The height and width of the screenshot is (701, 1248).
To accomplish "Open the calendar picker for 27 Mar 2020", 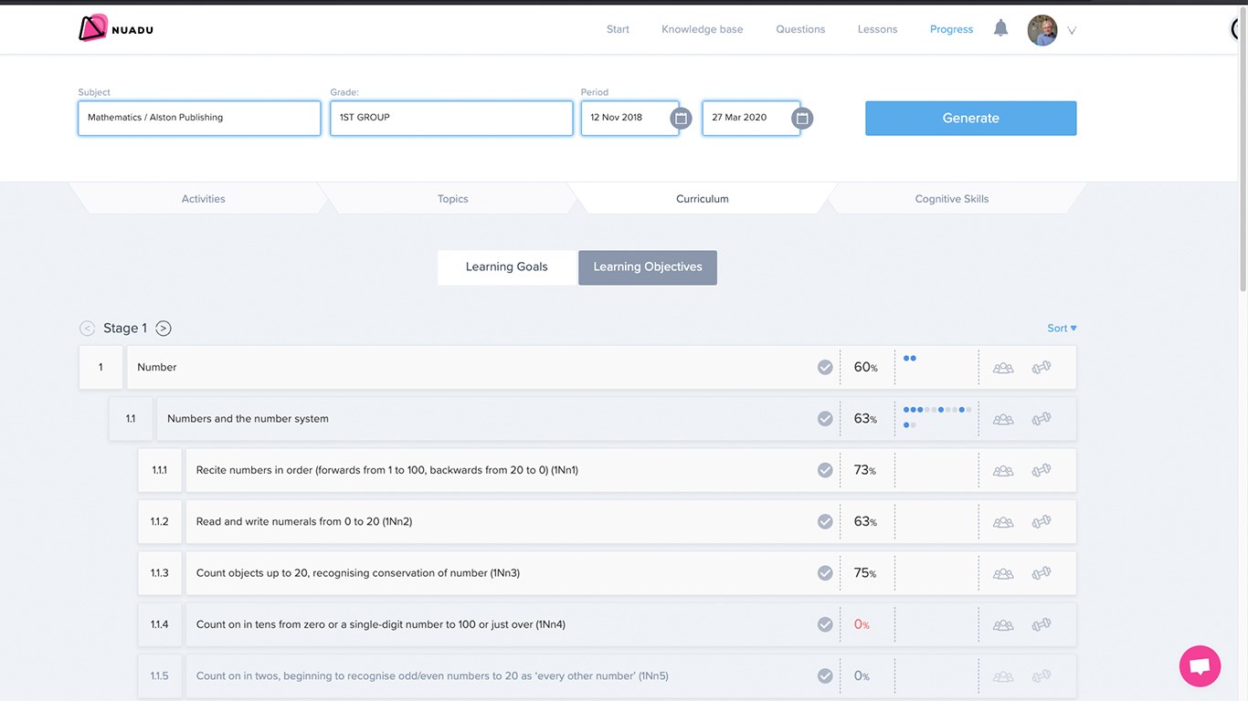I will point(802,118).
